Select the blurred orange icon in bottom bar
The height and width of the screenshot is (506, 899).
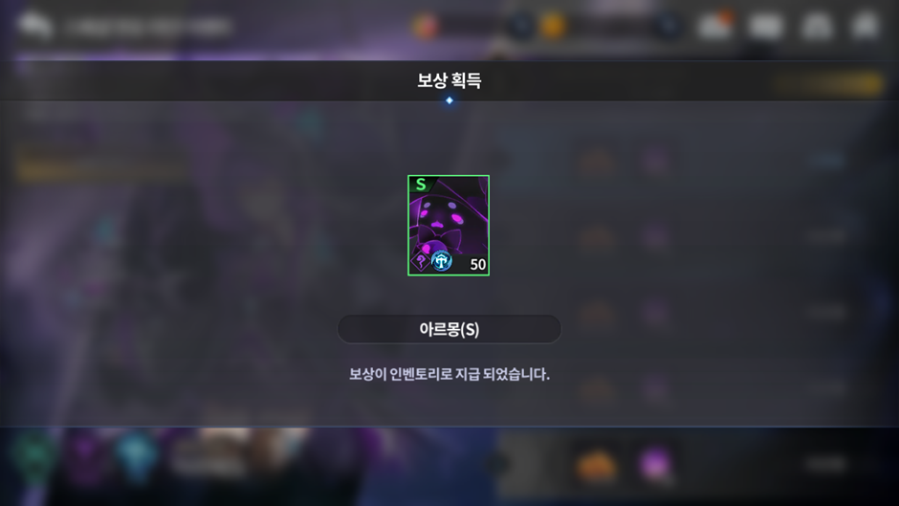coord(596,465)
